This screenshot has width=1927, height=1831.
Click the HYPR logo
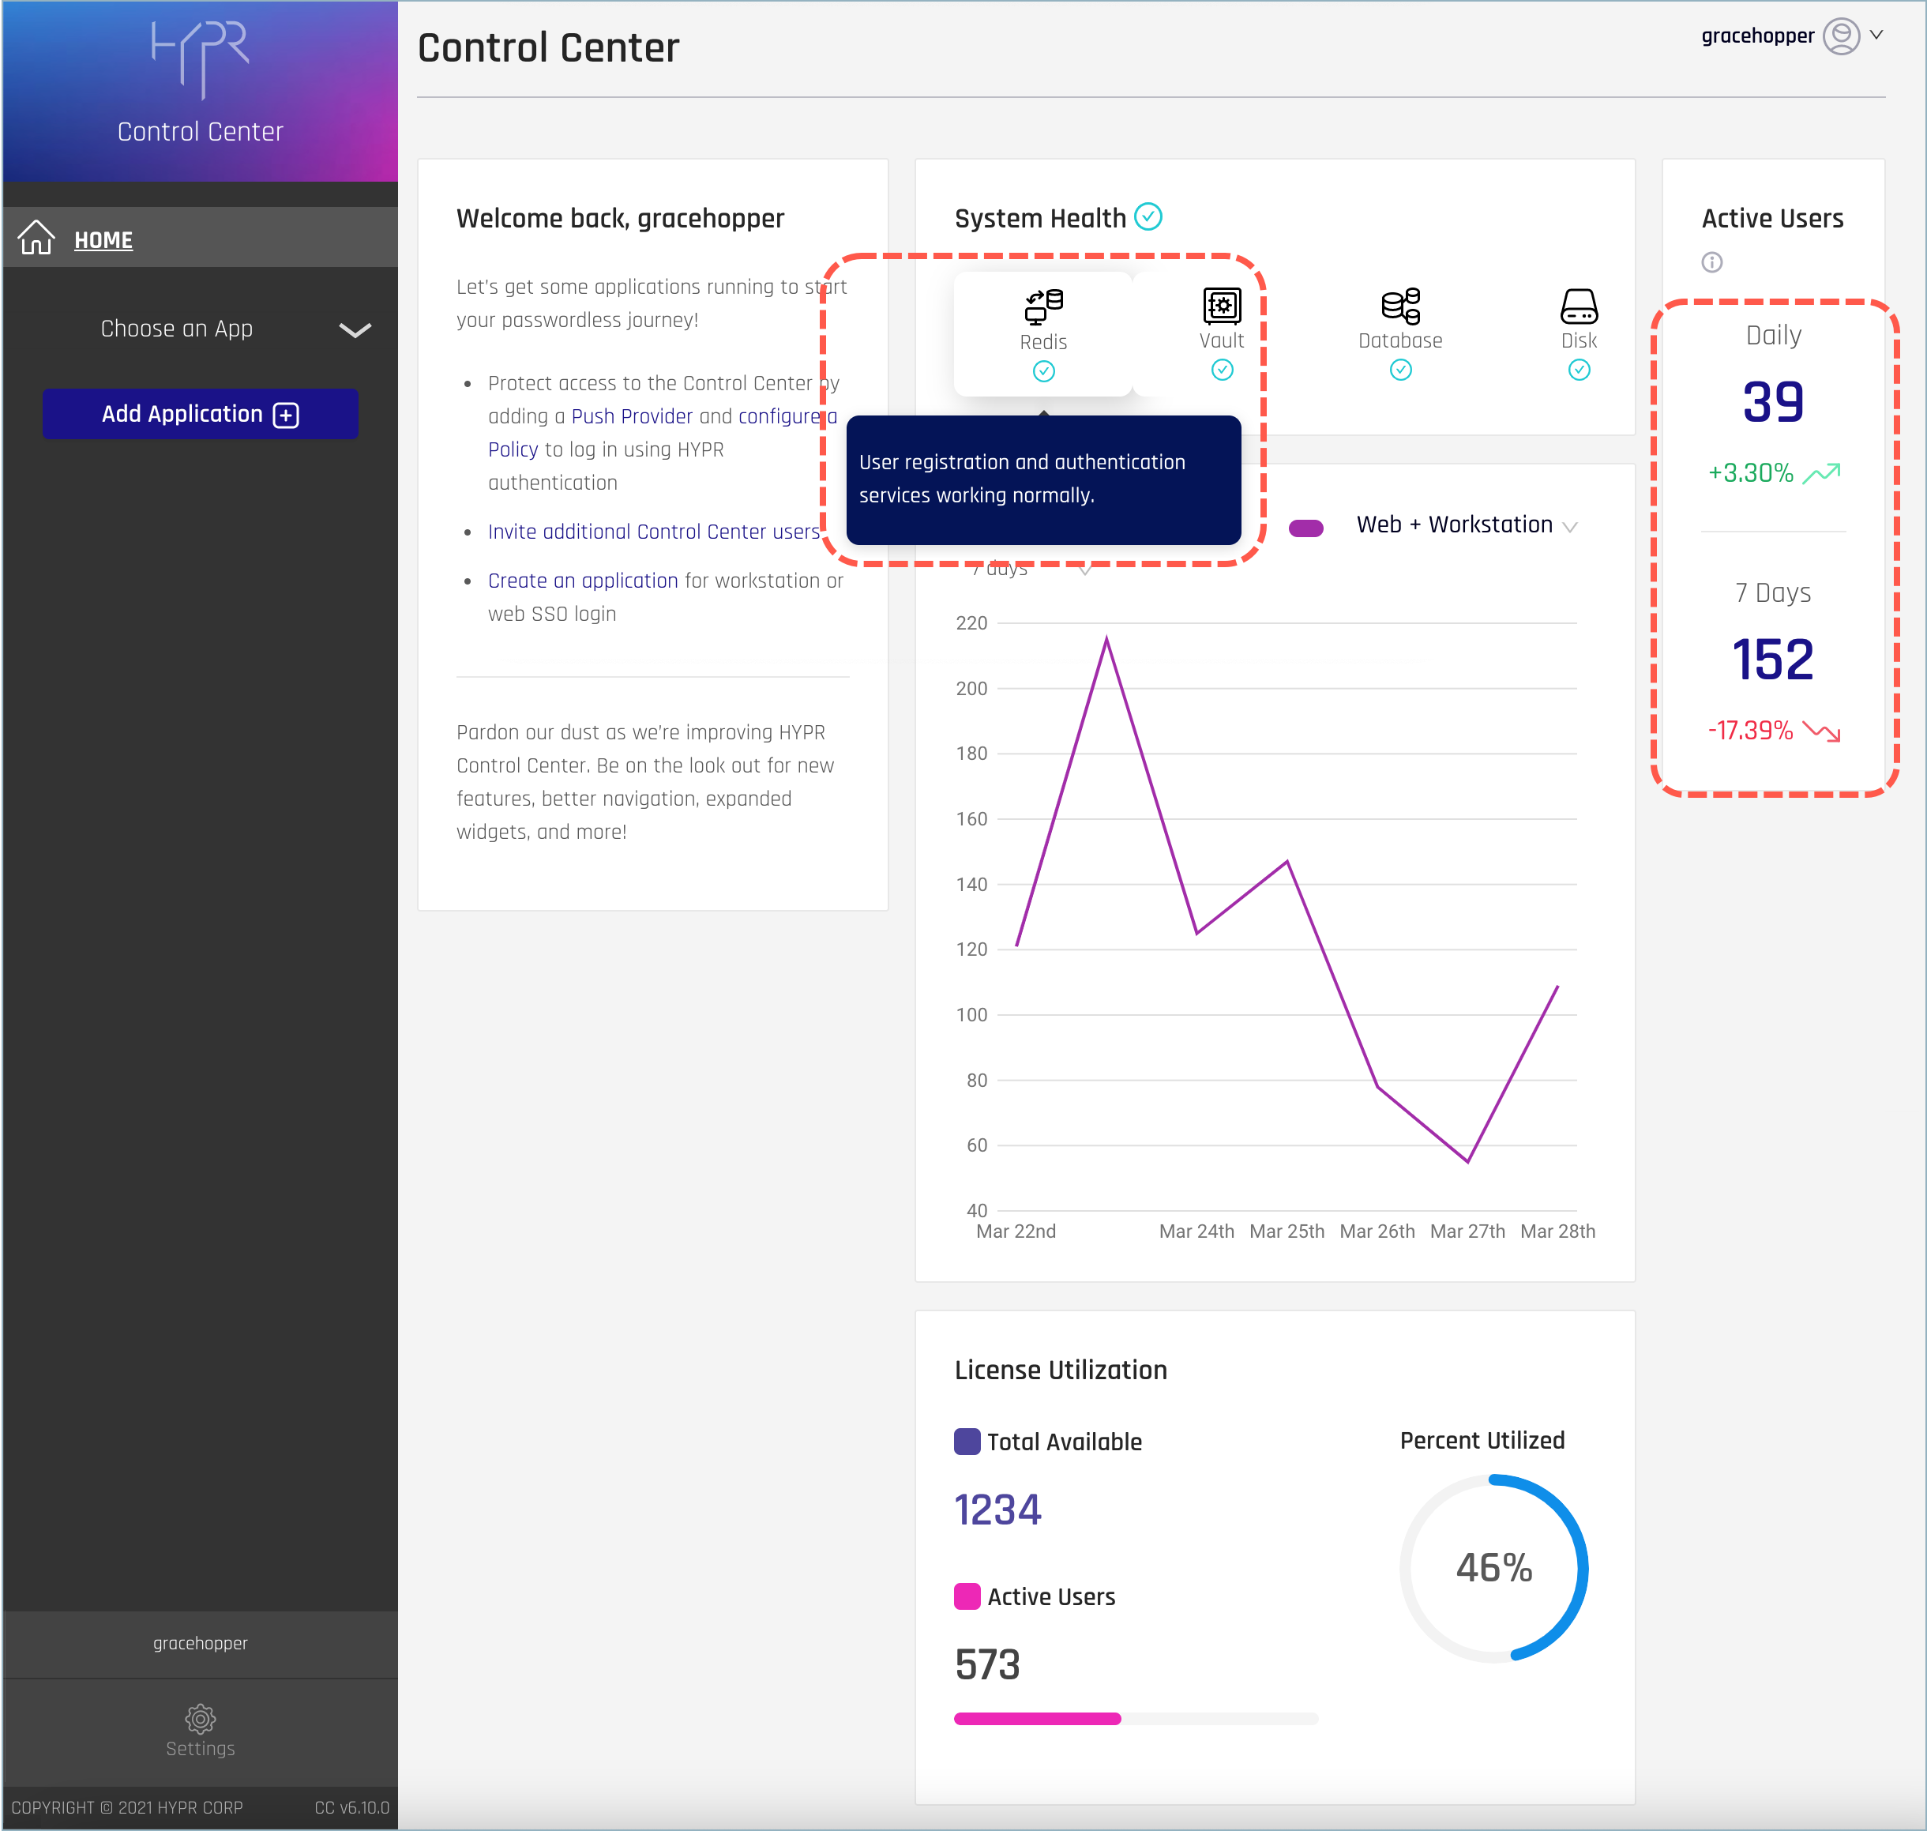(200, 58)
